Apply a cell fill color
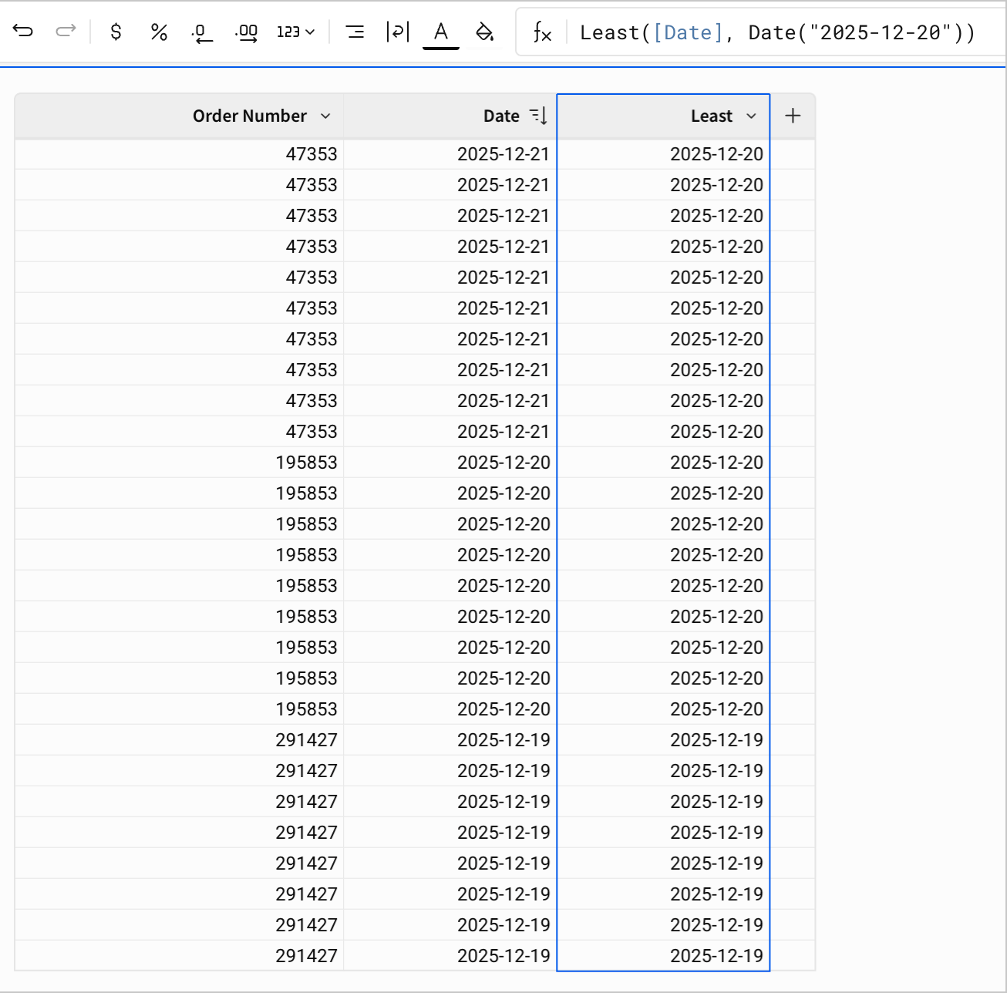 tap(484, 32)
